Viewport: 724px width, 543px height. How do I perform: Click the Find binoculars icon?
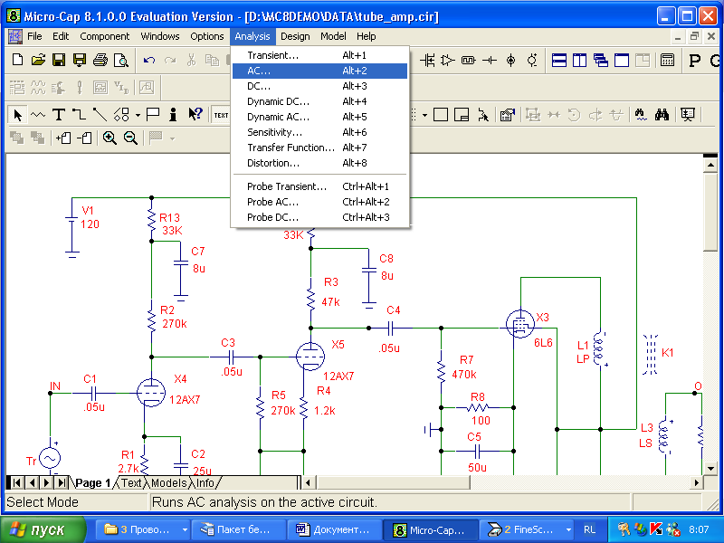[x=662, y=115]
